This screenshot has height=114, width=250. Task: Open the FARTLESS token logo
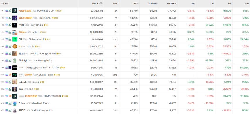coord(15,68)
